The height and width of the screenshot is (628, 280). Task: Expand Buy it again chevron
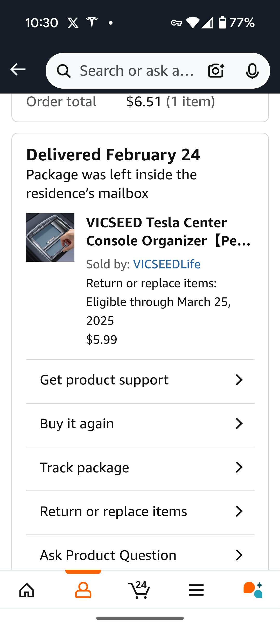coord(239,424)
